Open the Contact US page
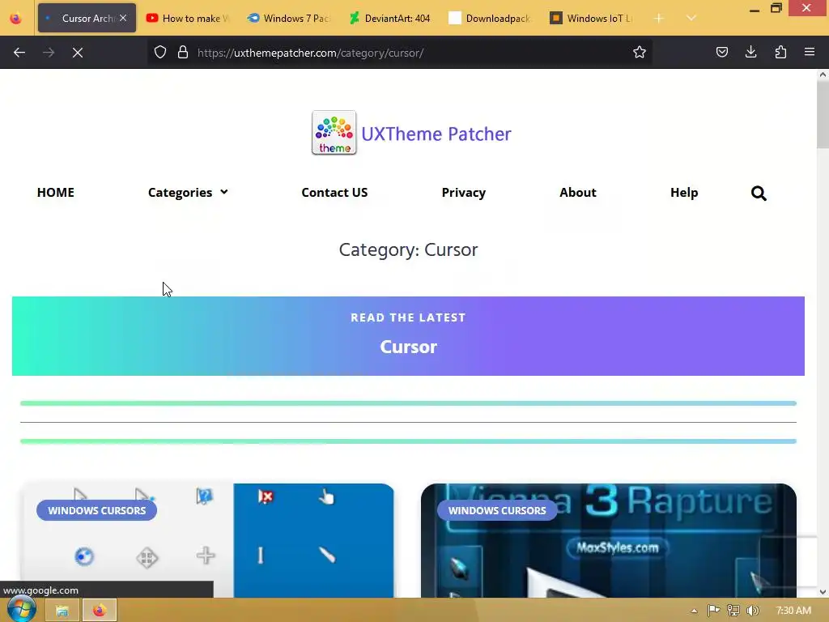Viewport: 829px width, 622px height. point(334,193)
